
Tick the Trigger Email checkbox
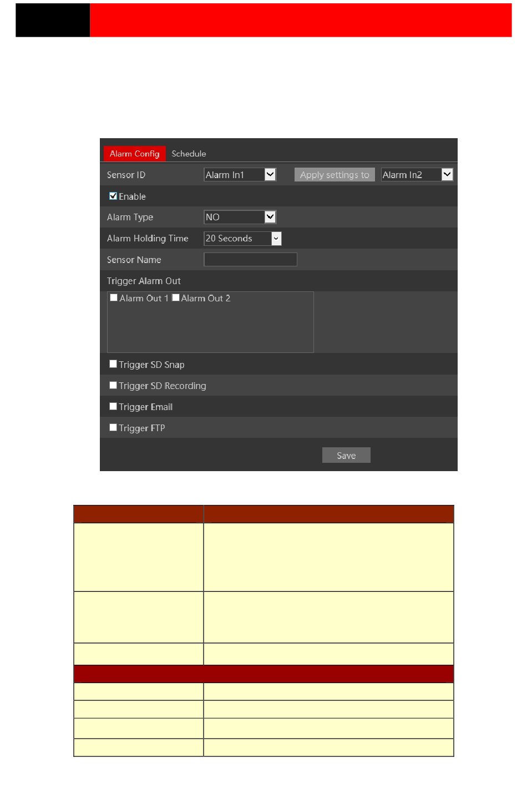click(113, 406)
